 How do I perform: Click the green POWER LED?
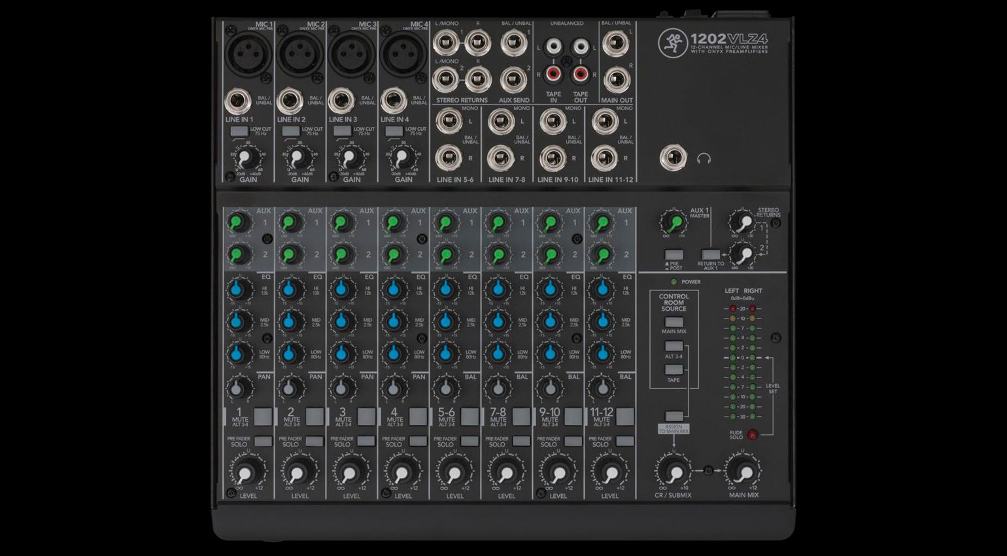point(674,282)
